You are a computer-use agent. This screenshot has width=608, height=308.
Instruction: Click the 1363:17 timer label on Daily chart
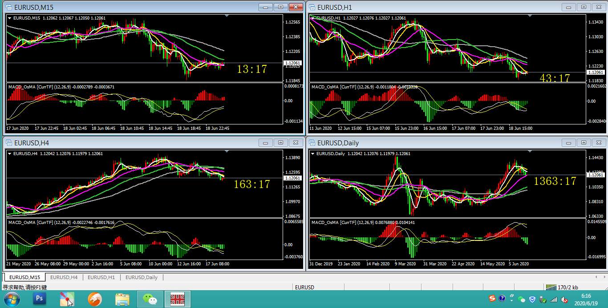555,181
